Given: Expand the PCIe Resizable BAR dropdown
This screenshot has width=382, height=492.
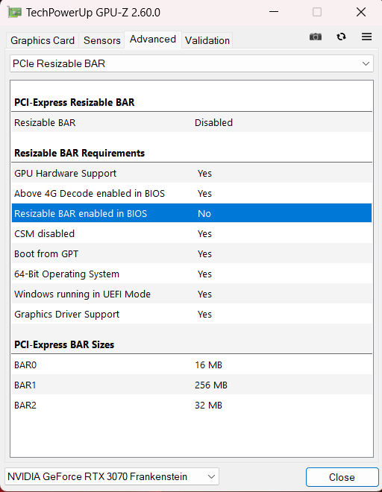Looking at the screenshot, I should point(192,63).
